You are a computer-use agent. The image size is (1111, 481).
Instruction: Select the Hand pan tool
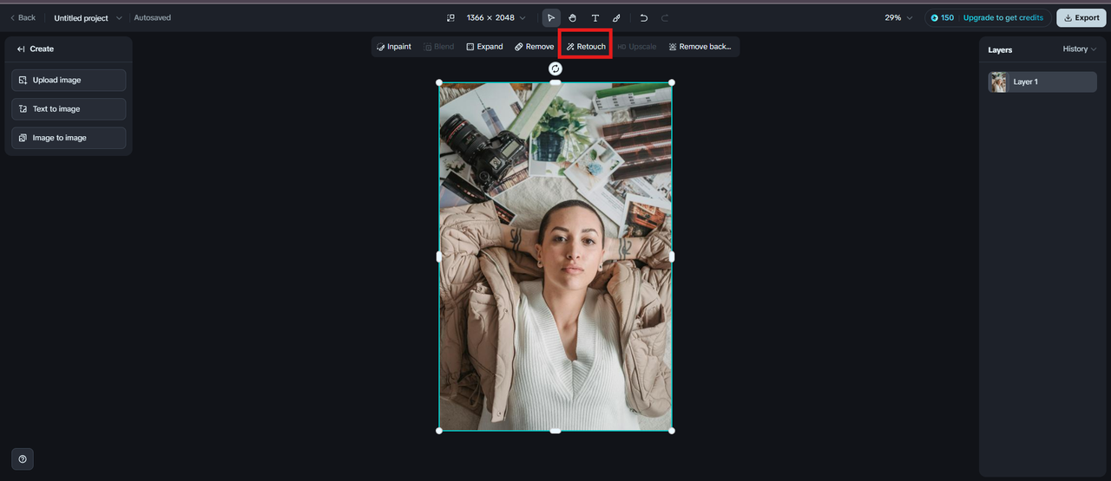pyautogui.click(x=573, y=17)
